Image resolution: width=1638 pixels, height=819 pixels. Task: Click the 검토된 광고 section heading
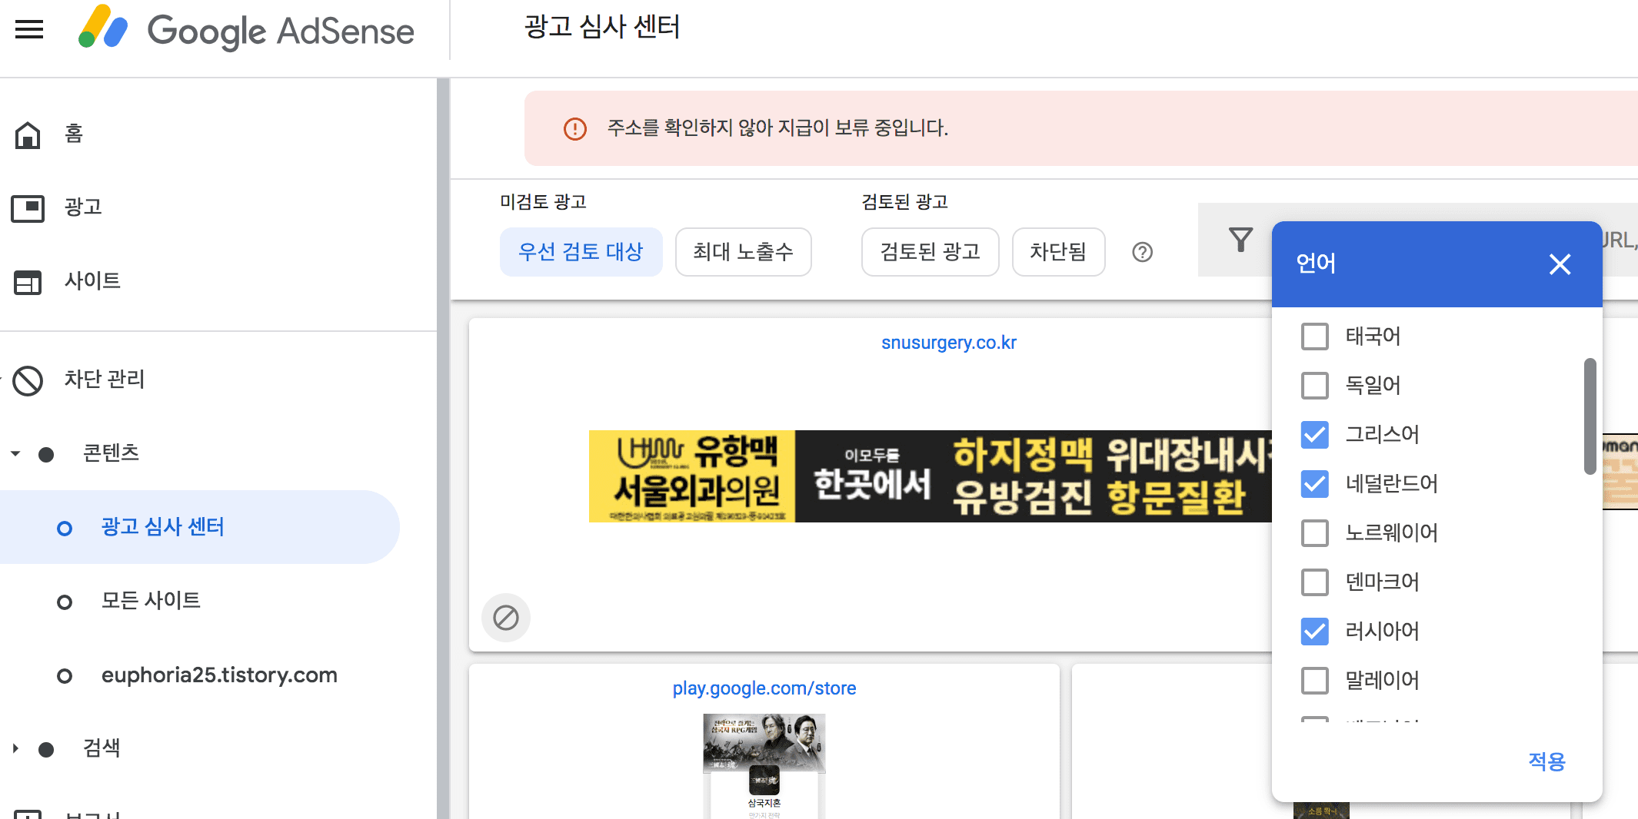(x=904, y=201)
